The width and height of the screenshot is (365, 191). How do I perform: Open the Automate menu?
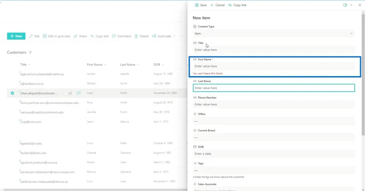pos(164,36)
